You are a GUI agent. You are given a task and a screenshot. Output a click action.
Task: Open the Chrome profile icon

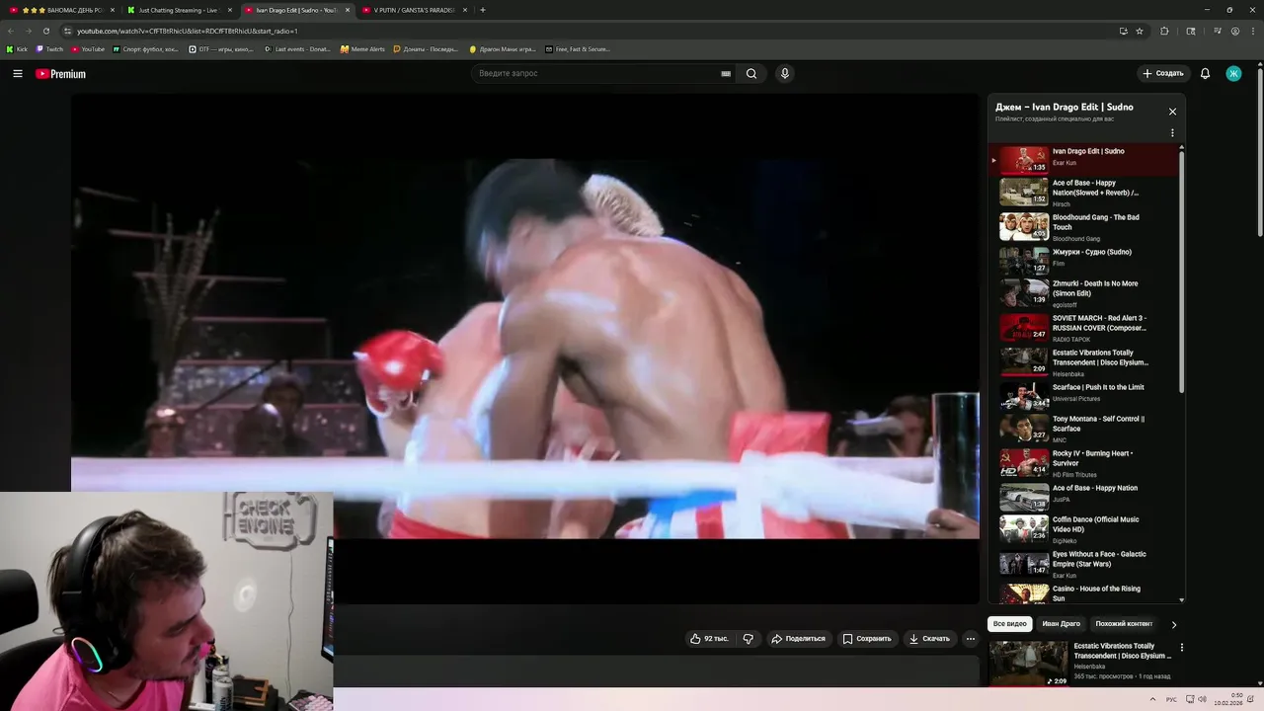[x=1235, y=31]
